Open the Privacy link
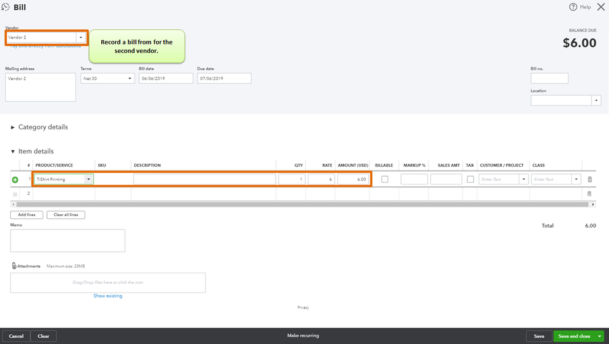609x344 pixels. [304, 307]
